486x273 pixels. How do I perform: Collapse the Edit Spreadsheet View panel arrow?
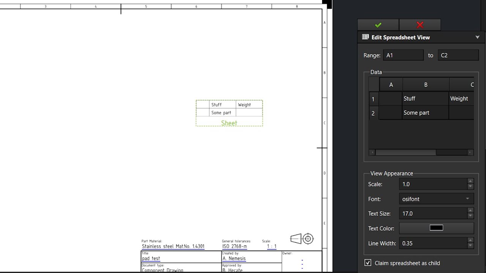click(477, 37)
